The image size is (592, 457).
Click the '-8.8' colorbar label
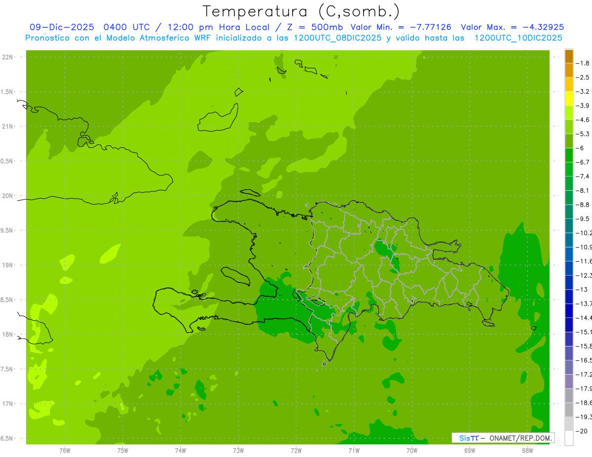[x=583, y=205]
